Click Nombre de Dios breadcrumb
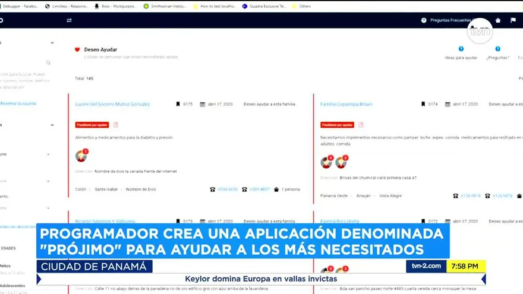 pyautogui.click(x=141, y=189)
